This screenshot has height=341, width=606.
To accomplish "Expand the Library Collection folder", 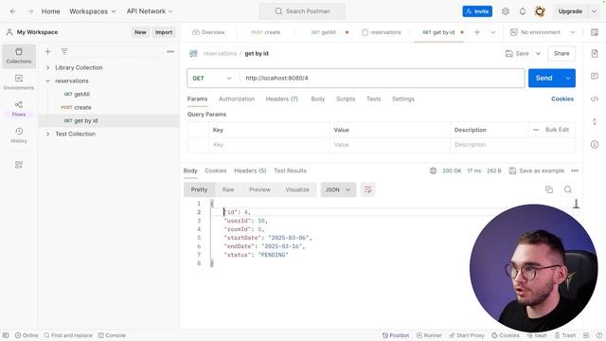I will pyautogui.click(x=48, y=67).
